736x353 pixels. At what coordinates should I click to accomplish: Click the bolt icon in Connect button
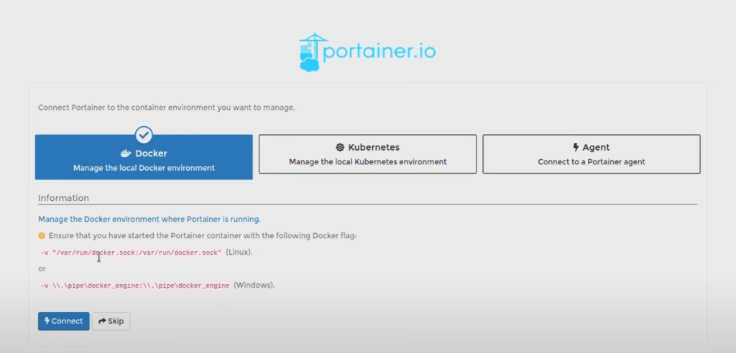(47, 321)
